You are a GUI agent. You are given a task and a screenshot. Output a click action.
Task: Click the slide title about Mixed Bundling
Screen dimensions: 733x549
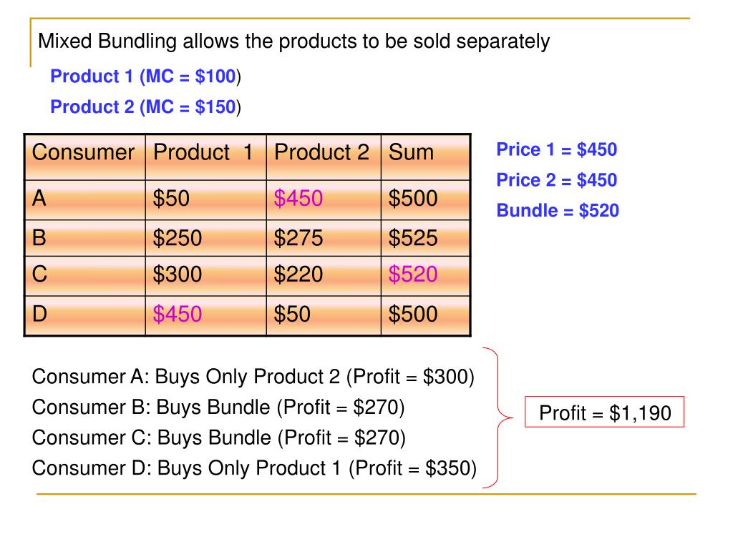click(293, 41)
